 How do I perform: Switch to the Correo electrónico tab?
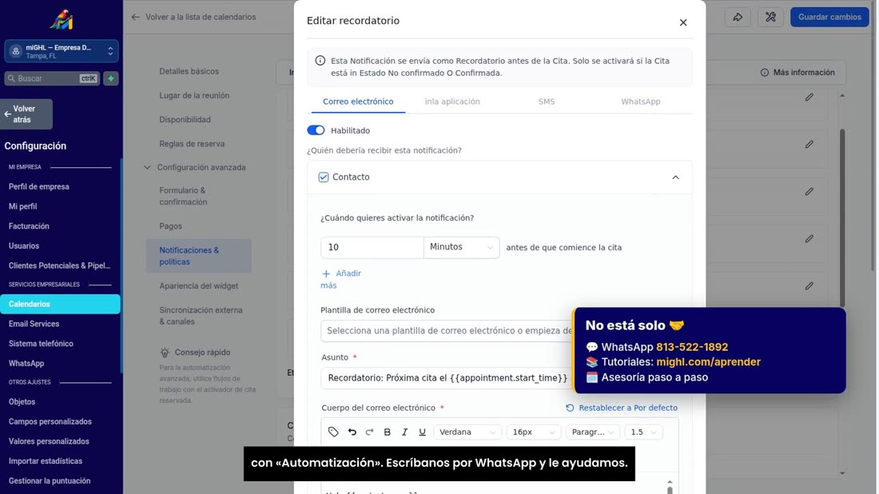[x=358, y=102]
